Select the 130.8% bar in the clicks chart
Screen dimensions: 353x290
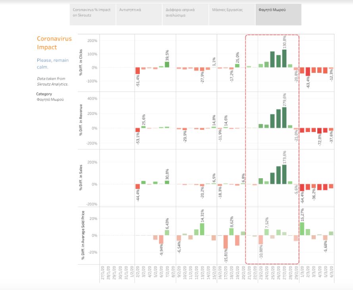click(x=284, y=58)
